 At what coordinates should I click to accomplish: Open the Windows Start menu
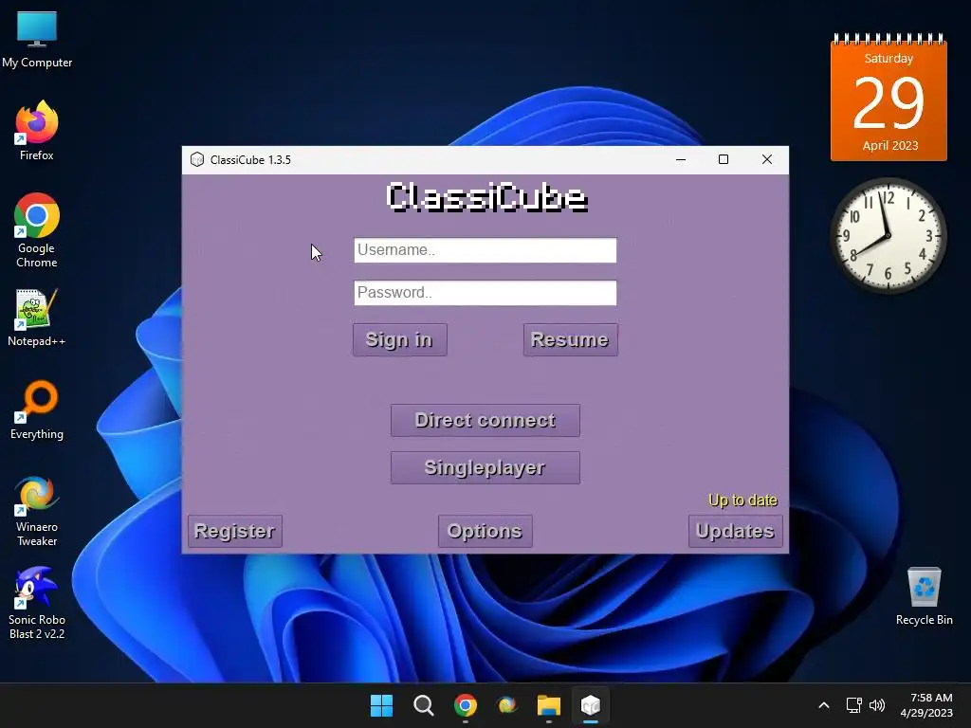tap(381, 705)
